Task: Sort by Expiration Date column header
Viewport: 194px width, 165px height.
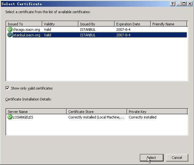Action: click(132, 24)
